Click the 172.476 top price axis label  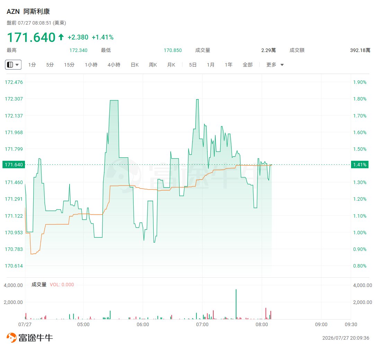[14, 82]
